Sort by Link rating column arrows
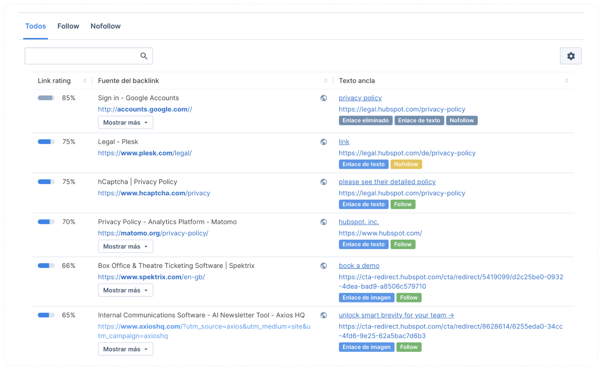Image resolution: width=602 pixels, height=370 pixels. (85, 81)
